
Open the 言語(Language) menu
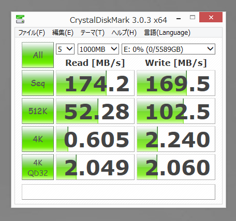pos(167,33)
